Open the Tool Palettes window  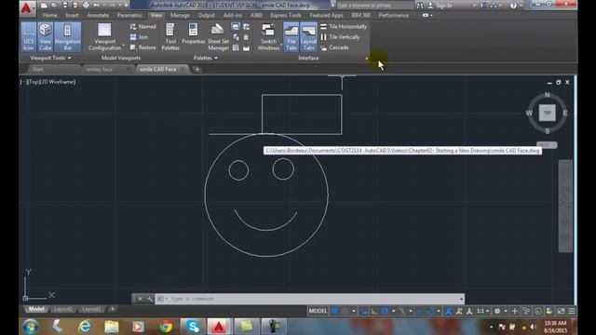[170, 37]
